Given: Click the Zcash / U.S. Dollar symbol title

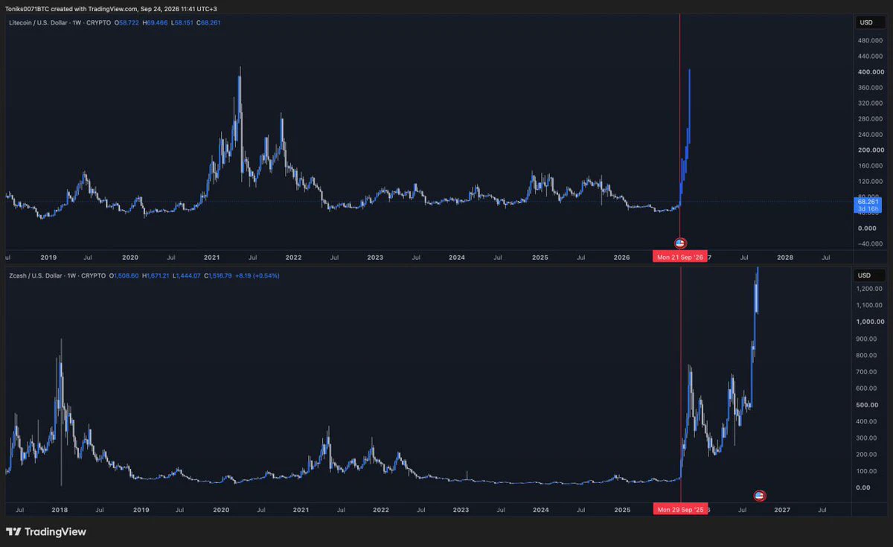Looking at the screenshot, I should [37, 276].
